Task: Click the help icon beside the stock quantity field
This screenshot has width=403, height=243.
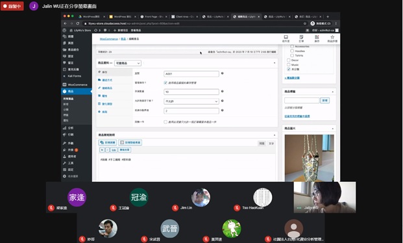Action: [223, 92]
